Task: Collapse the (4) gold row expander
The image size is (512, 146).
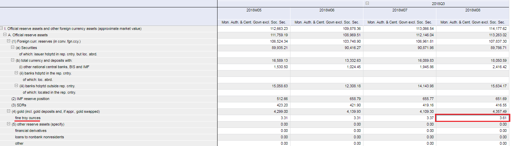Action: pos(9,111)
